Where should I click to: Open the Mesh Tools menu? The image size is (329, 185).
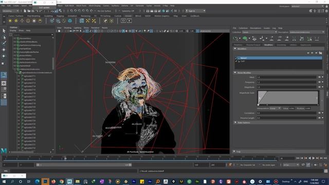[x=81, y=6]
